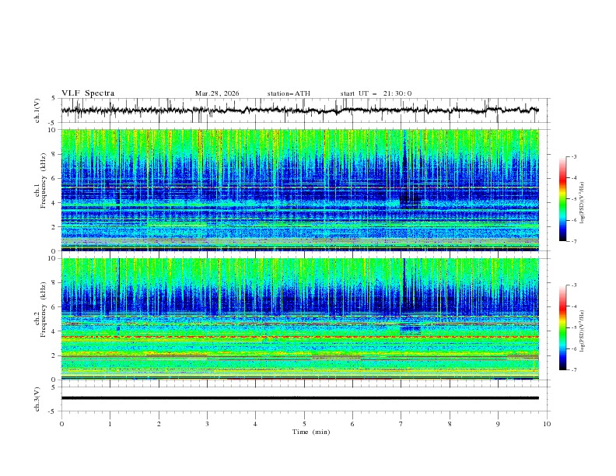
Task: Click the 'Time (min)' axis title
Action: [311, 432]
